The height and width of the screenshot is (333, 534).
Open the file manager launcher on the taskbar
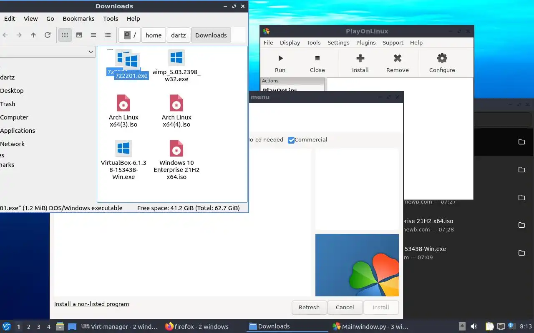[60, 327]
